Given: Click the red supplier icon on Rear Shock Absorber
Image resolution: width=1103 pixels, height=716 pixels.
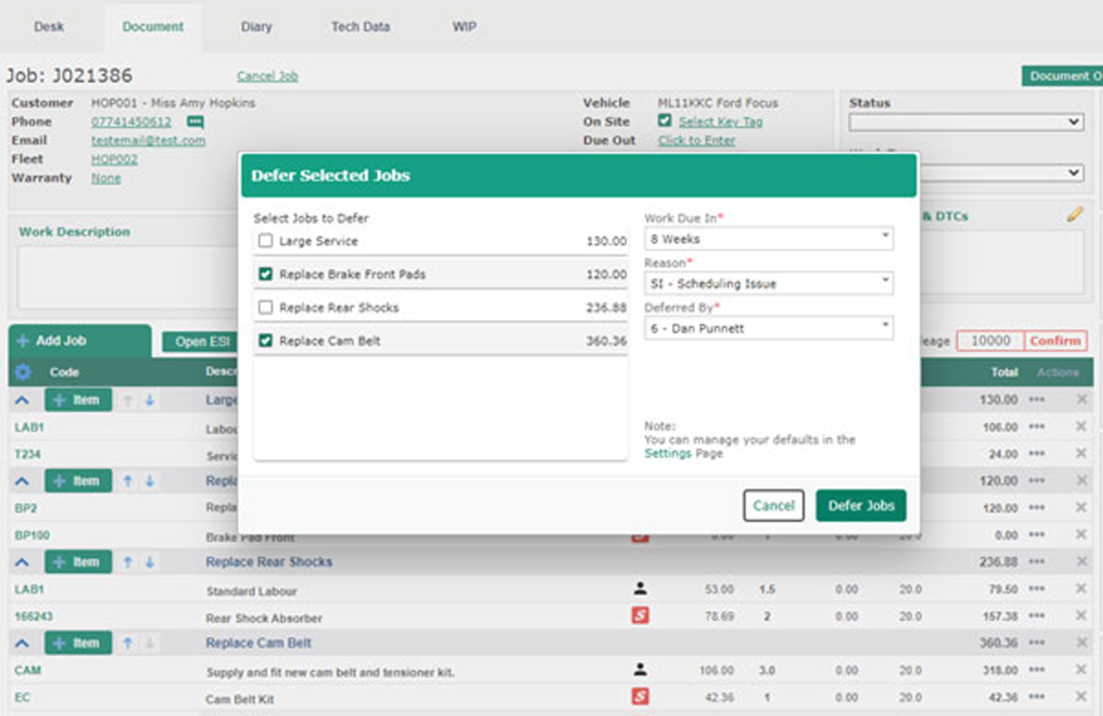Looking at the screenshot, I should coord(640,616).
